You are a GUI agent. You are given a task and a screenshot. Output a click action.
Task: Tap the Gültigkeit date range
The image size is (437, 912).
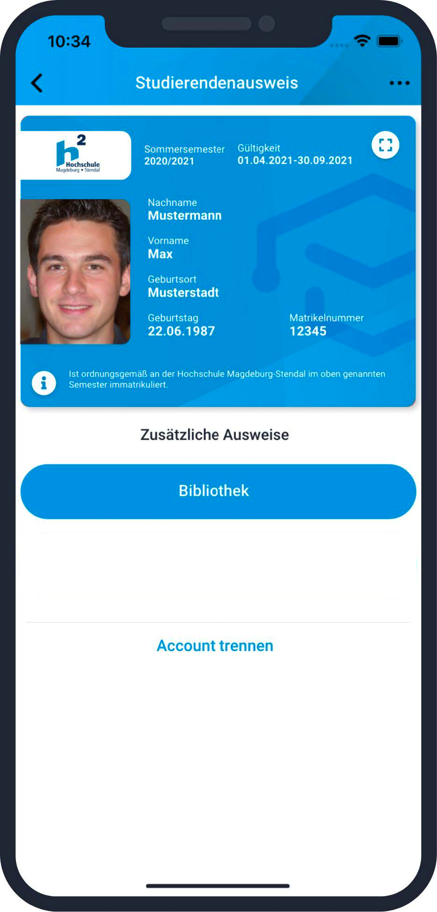(295, 161)
